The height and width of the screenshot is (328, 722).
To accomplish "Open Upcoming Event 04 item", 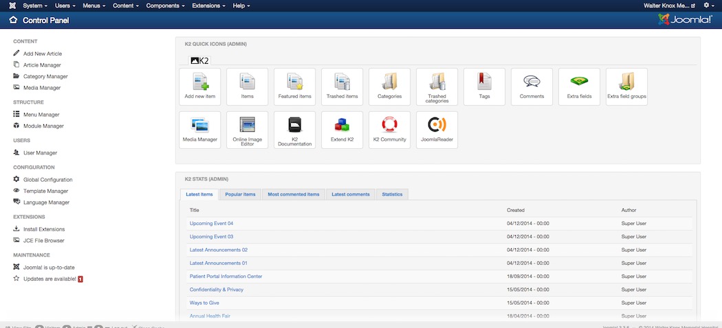I will [211, 224].
